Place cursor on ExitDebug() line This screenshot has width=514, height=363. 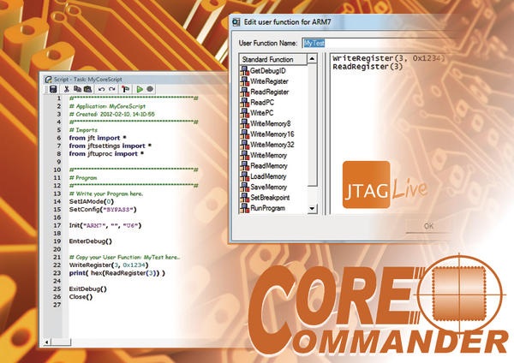88,289
